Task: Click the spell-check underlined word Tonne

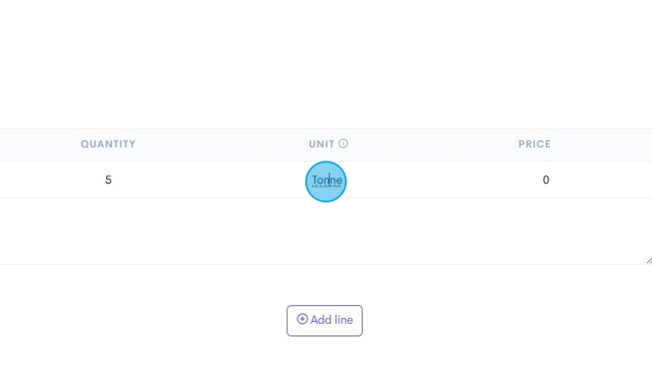Action: (x=326, y=180)
